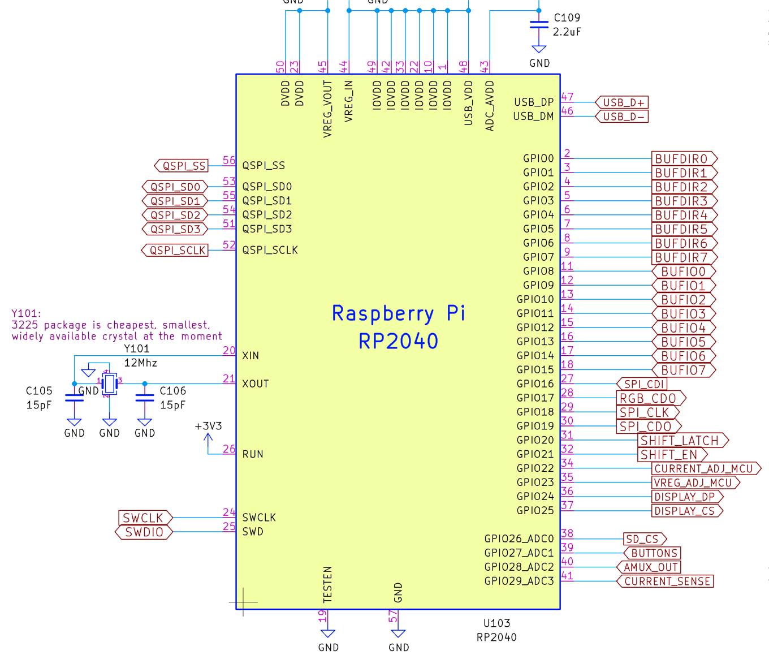Select the CURRENT_SENSE global label

665,581
